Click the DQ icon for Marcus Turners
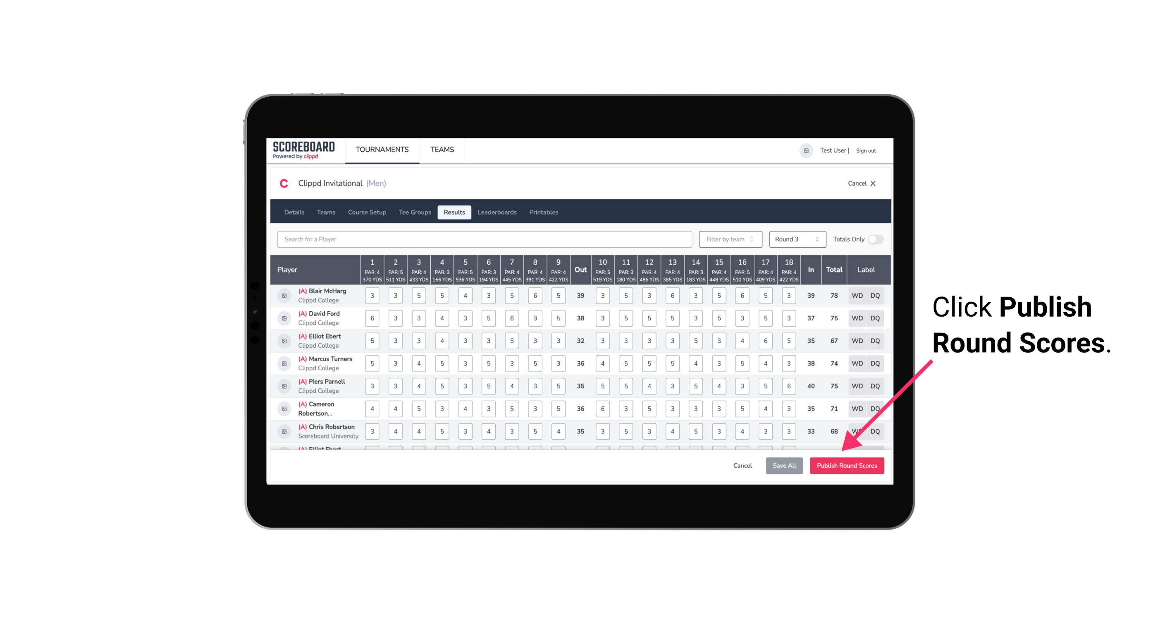Viewport: 1158px width, 623px height. (x=874, y=363)
